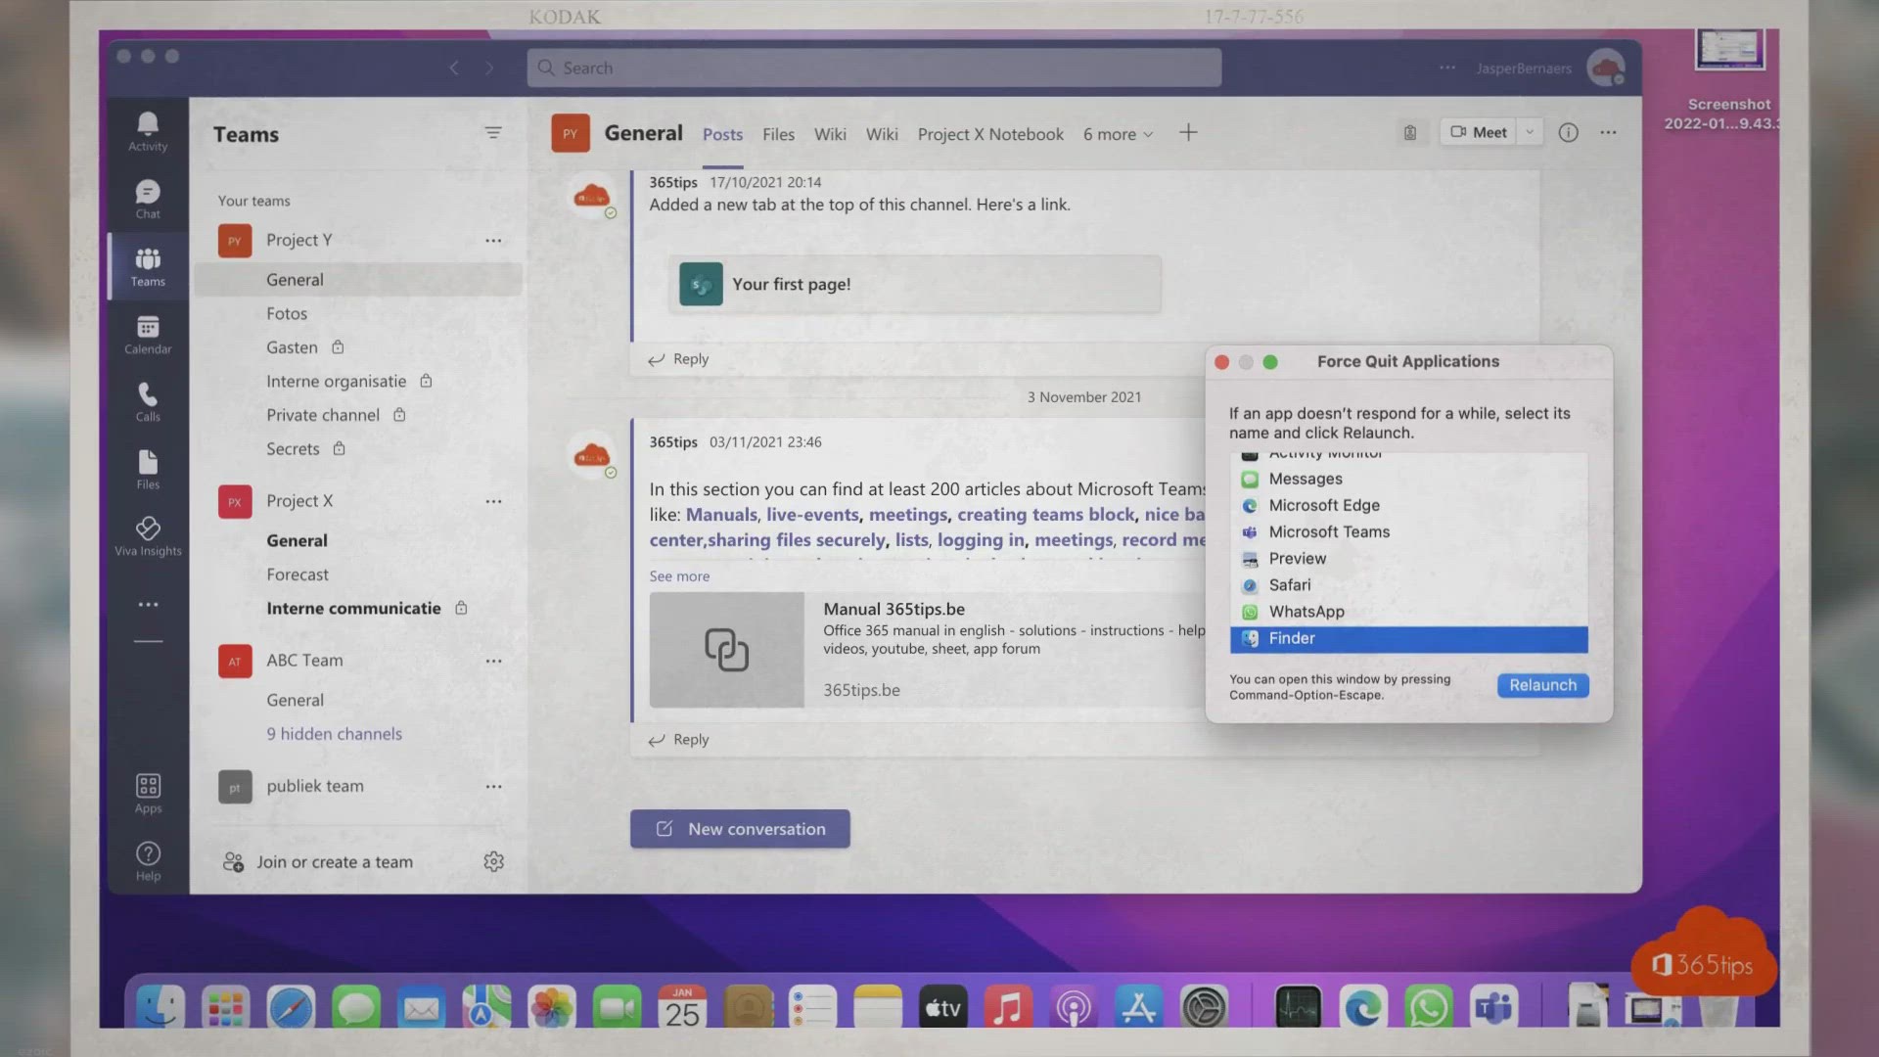Open the Calendar sidebar icon

148,334
